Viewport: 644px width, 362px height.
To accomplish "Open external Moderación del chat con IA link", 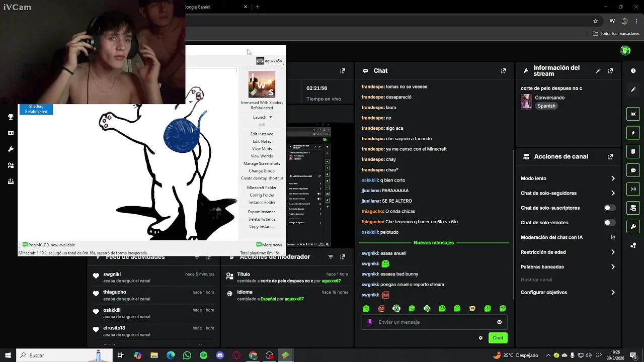I will click(x=613, y=237).
